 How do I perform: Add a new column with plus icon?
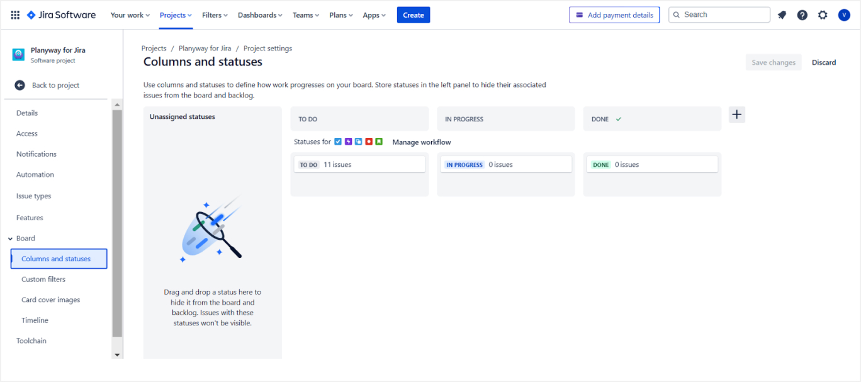(x=736, y=115)
